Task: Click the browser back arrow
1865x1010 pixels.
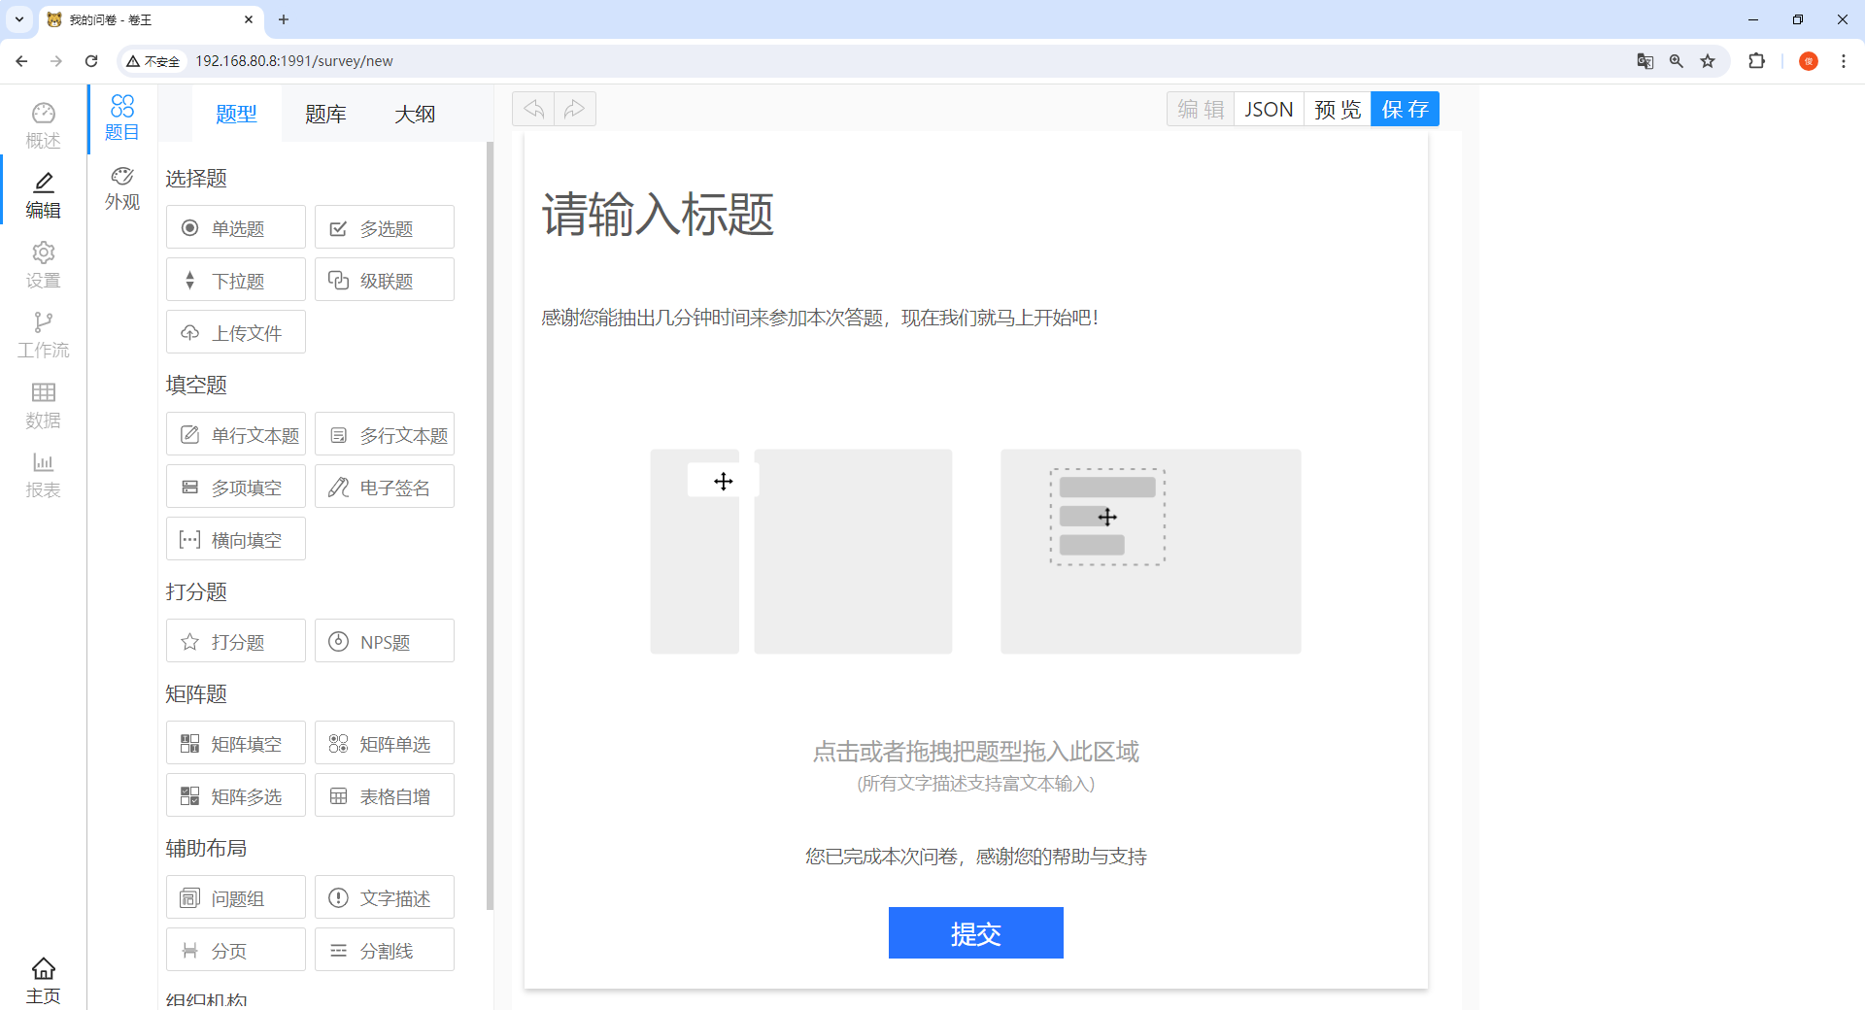Action: click(x=21, y=61)
